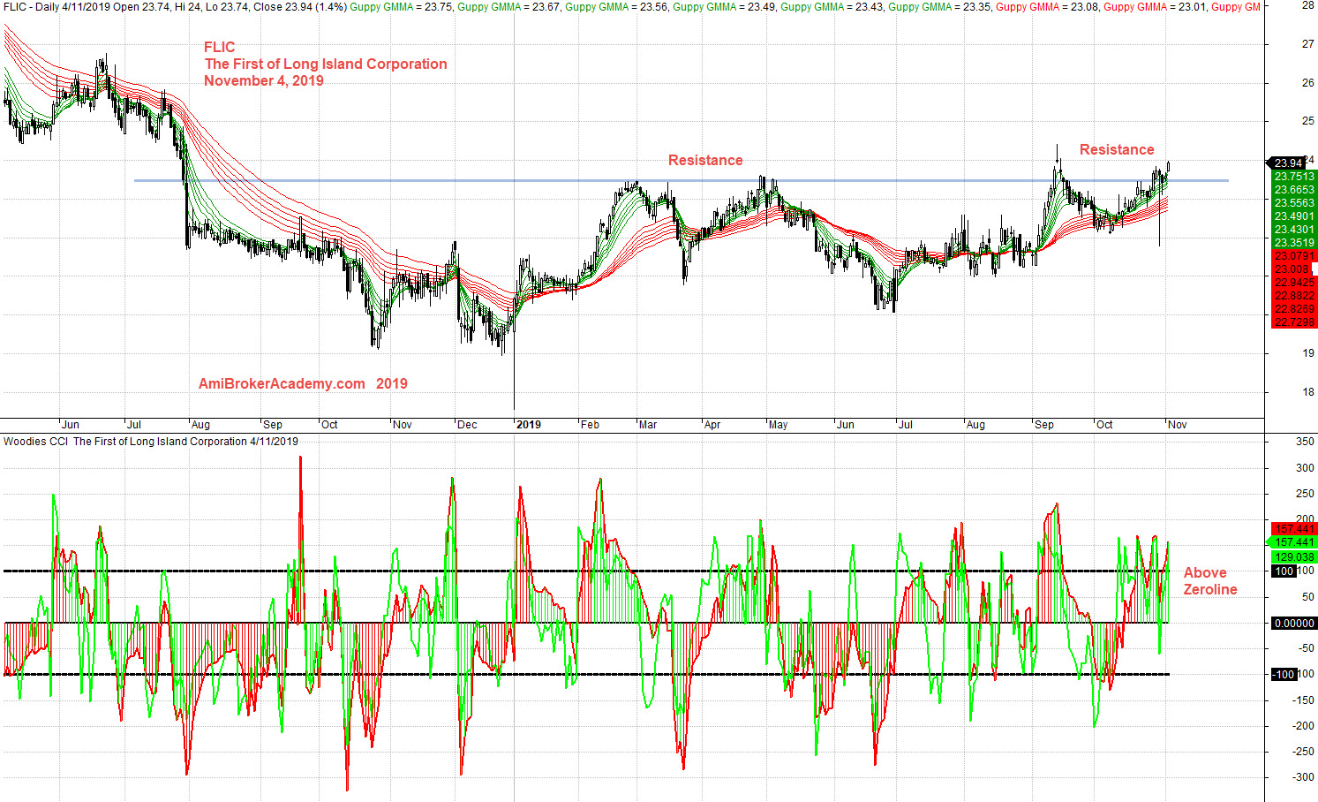Click the red 'Guppy GMMA = 23.08' legend value
1318x802 pixels.
click(1050, 6)
